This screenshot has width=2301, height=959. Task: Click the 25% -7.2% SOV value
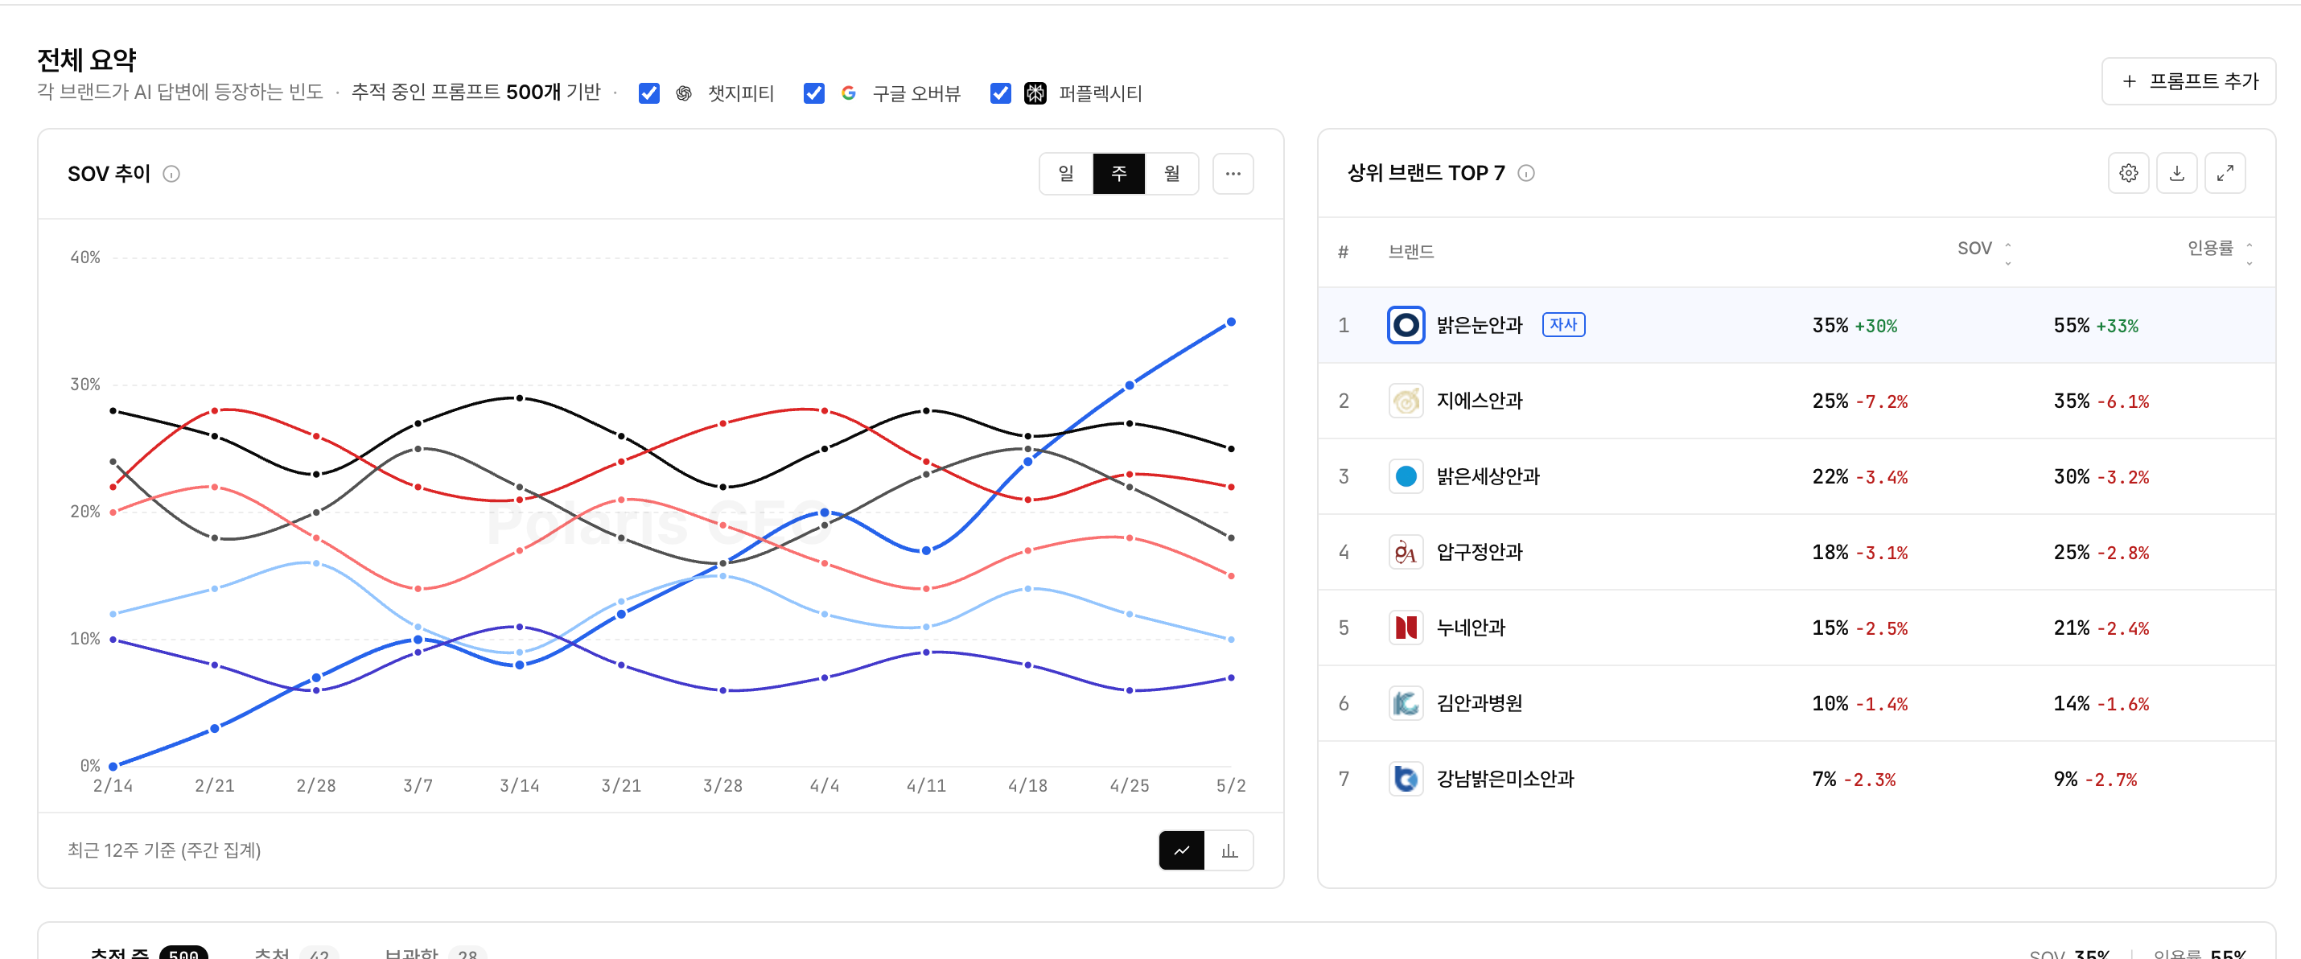(1860, 401)
